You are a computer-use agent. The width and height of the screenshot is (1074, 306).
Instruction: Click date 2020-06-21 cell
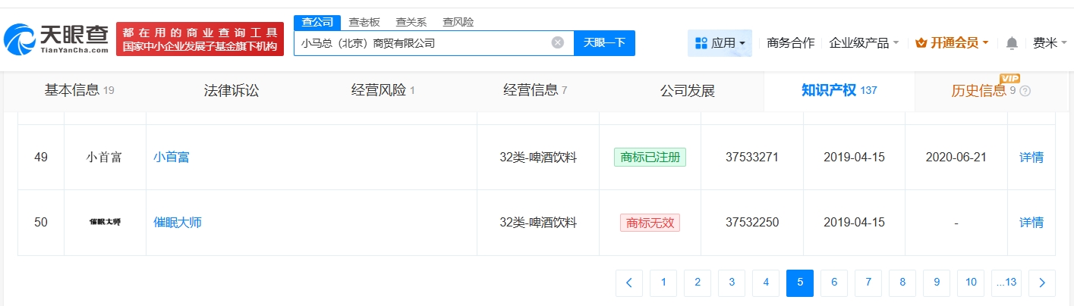pos(956,158)
